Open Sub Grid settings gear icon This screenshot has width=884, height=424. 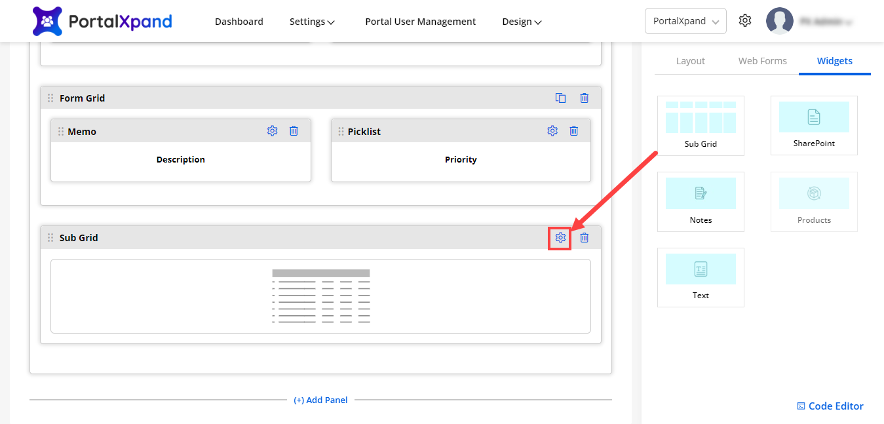(560, 238)
